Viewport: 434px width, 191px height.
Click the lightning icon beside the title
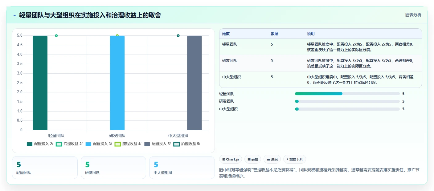point(14,15)
